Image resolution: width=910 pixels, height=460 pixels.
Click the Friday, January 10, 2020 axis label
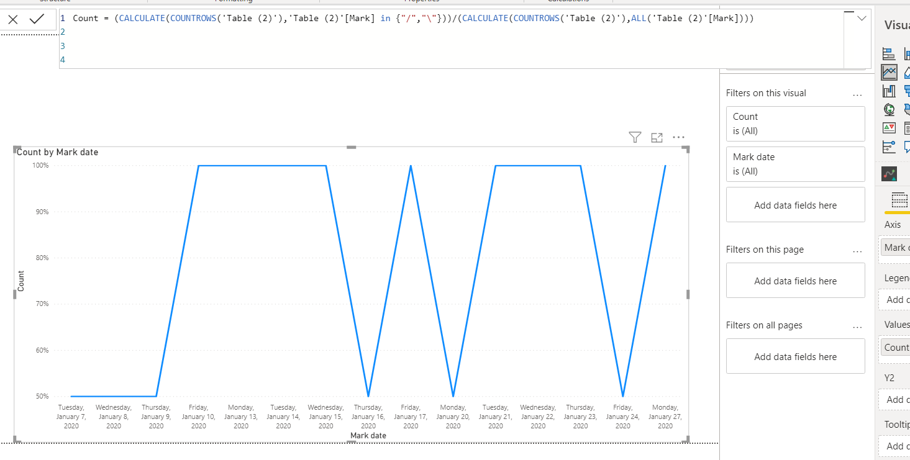[199, 417]
